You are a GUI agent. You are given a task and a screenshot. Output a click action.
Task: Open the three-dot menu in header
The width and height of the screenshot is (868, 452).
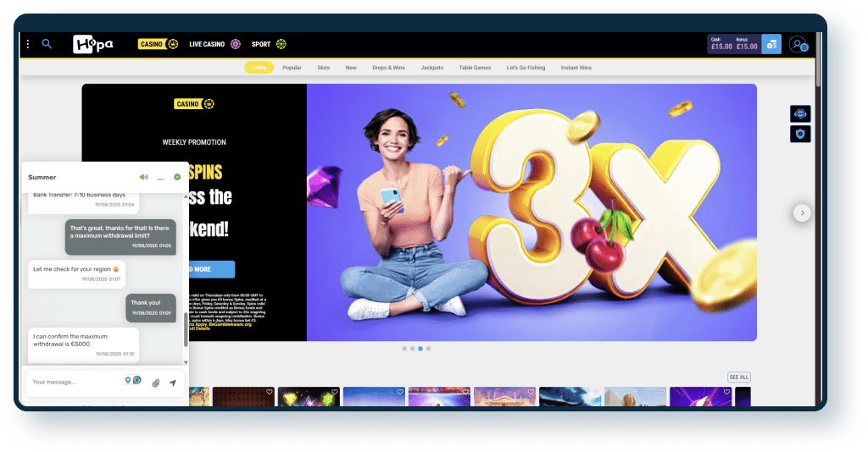(28, 44)
